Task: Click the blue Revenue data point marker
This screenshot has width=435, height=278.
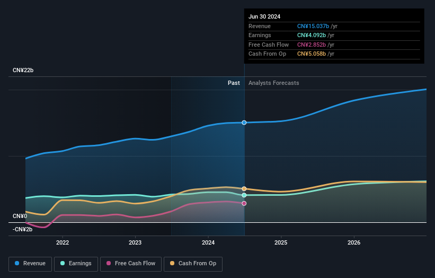Action: point(244,123)
